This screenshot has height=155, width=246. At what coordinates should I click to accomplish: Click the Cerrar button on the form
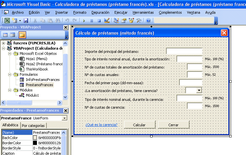pyautogui.click(x=174, y=125)
